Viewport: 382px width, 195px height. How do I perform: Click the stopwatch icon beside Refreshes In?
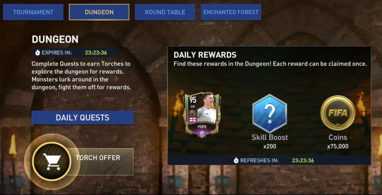click(236, 161)
